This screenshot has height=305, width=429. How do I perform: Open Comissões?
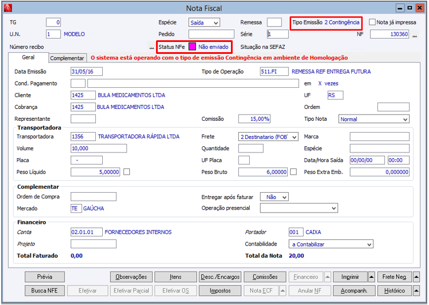tap(265, 277)
